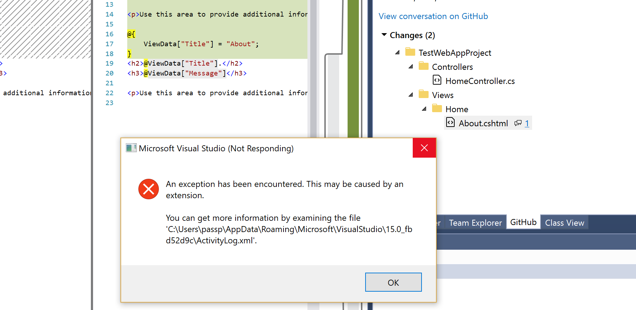This screenshot has height=310, width=636.
Task: Select About.cshtml file in changes
Action: pyautogui.click(x=483, y=123)
